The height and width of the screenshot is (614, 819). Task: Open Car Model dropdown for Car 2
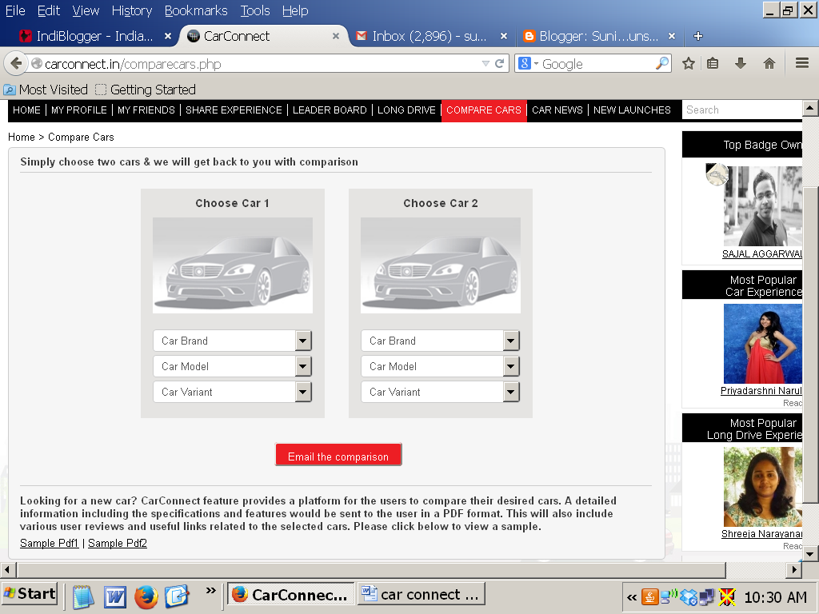pos(441,366)
